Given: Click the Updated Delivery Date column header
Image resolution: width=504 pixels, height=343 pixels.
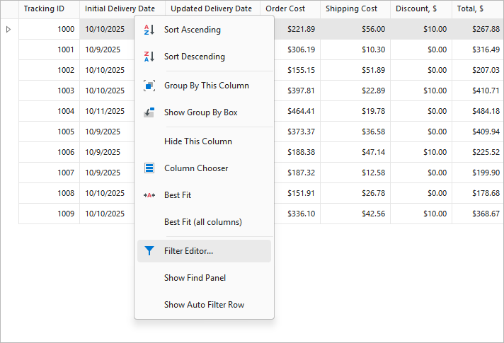Looking at the screenshot, I should tap(213, 9).
